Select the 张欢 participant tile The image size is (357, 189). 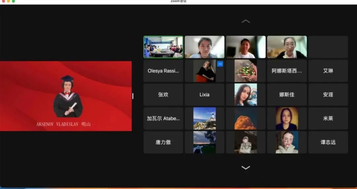[x=163, y=94]
